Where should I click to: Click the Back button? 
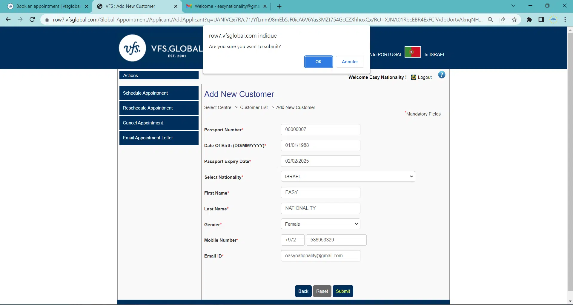point(303,291)
